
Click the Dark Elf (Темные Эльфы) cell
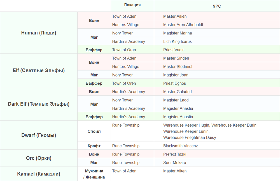point(39,104)
